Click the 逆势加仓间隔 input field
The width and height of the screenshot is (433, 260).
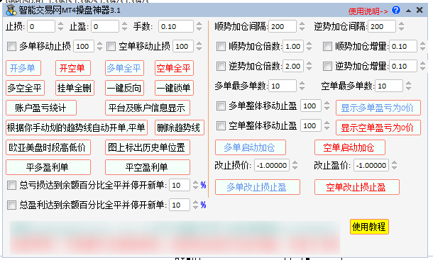pos(382,26)
